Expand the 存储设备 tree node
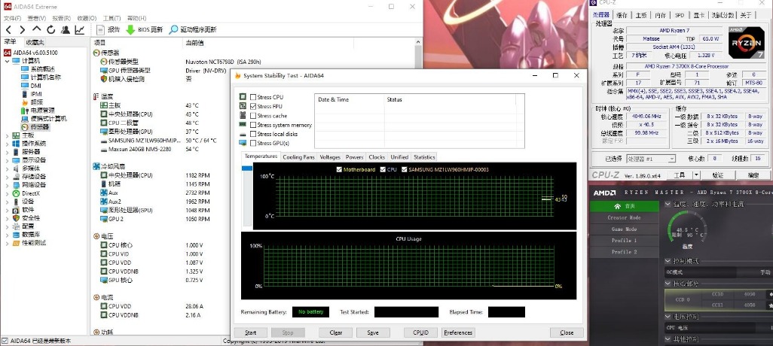Image resolution: width=773 pixels, height=346 pixels. coord(7,177)
